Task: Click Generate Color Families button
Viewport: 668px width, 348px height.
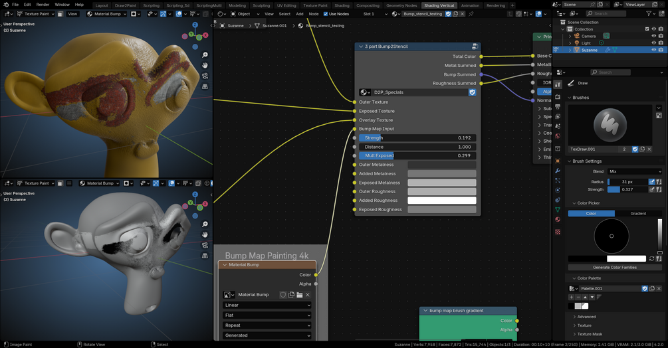Action: pyautogui.click(x=615, y=267)
